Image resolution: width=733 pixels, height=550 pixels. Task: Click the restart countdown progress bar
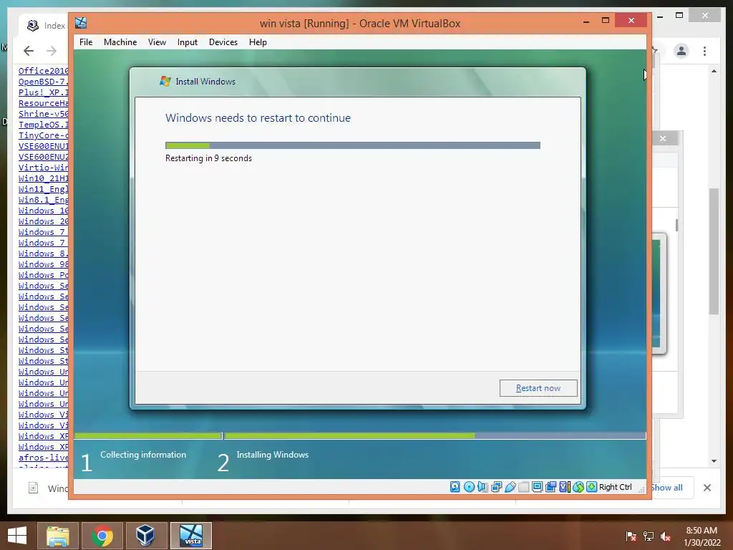353,145
